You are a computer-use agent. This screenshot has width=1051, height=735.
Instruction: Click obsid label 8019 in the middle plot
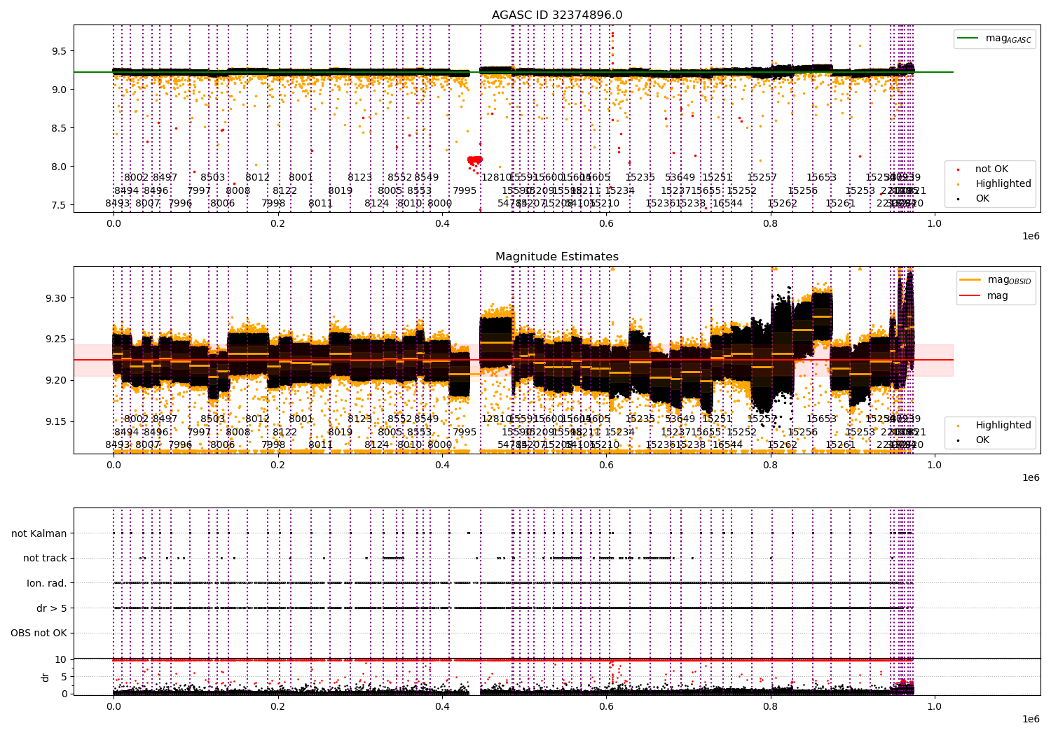341,432
